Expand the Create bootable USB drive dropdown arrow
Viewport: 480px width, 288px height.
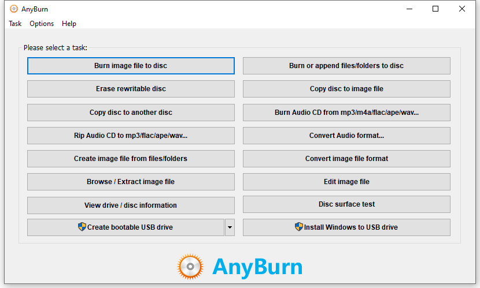pos(230,227)
